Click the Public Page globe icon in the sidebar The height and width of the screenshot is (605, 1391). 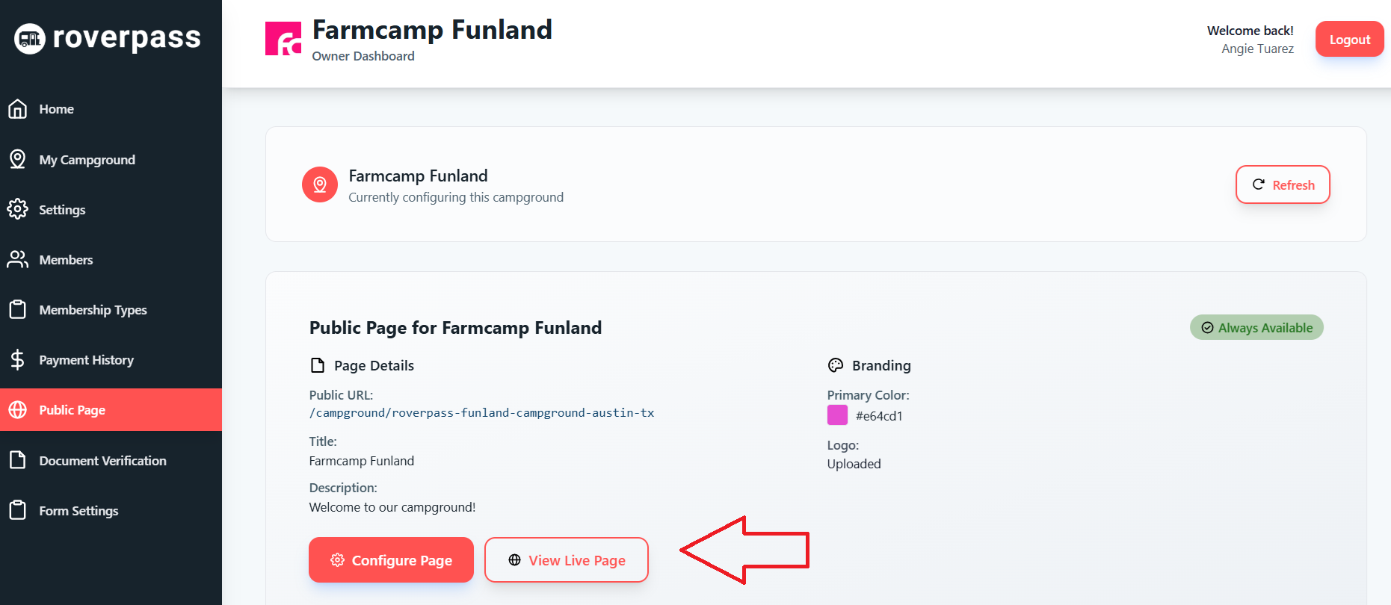point(18,410)
